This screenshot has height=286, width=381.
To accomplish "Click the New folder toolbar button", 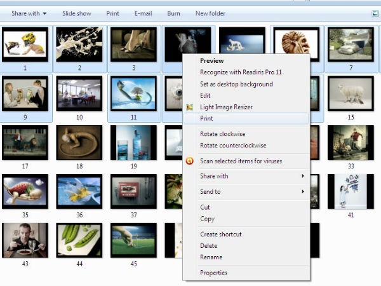I will [x=210, y=13].
